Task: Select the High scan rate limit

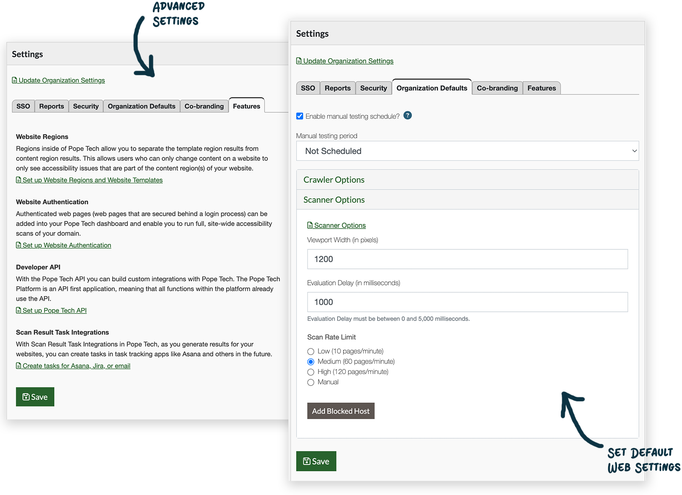Action: point(311,372)
